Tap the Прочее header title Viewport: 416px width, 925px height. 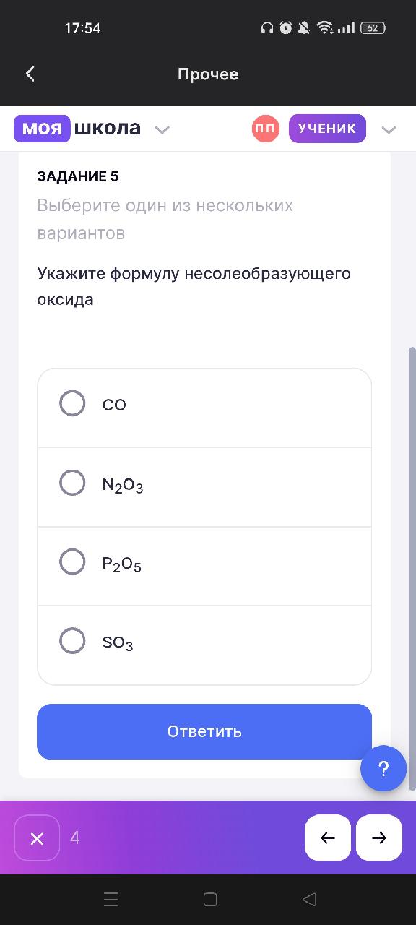tap(208, 74)
